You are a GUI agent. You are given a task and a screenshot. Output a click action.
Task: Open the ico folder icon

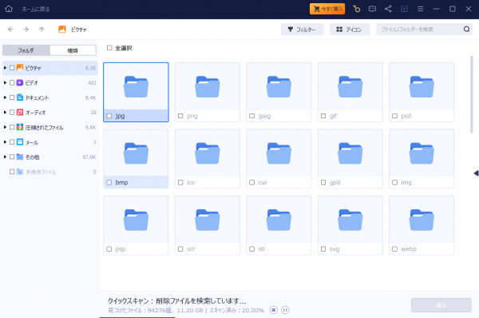208,153
